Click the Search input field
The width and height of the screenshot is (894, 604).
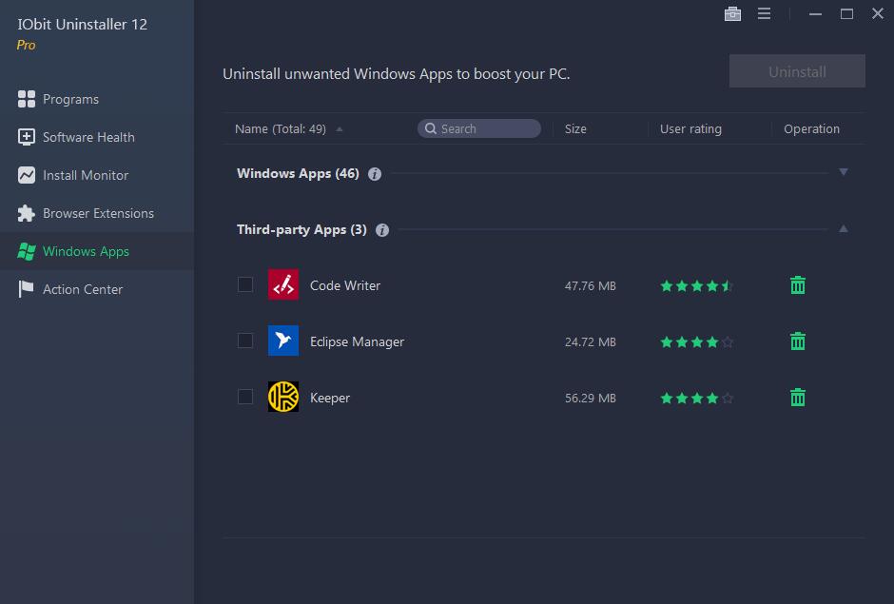(485, 128)
